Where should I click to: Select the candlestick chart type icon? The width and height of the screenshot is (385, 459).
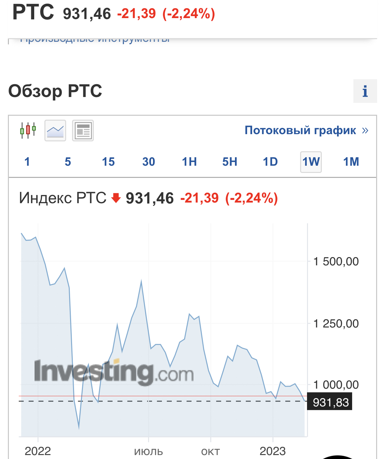pos(28,131)
